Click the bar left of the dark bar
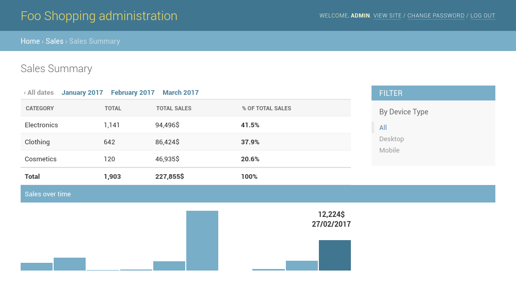This screenshot has width=516, height=303. [x=302, y=265]
